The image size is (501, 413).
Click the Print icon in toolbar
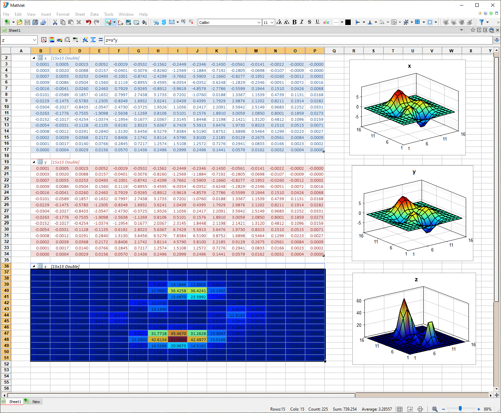[43, 22]
